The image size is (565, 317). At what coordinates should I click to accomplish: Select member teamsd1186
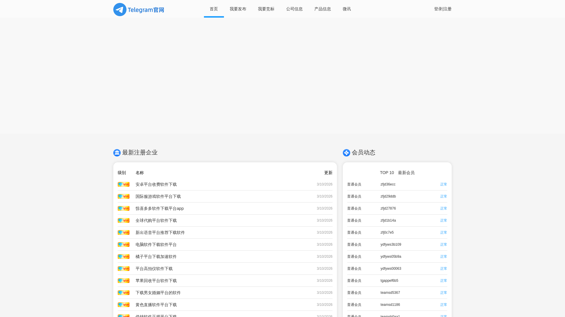[390, 305]
